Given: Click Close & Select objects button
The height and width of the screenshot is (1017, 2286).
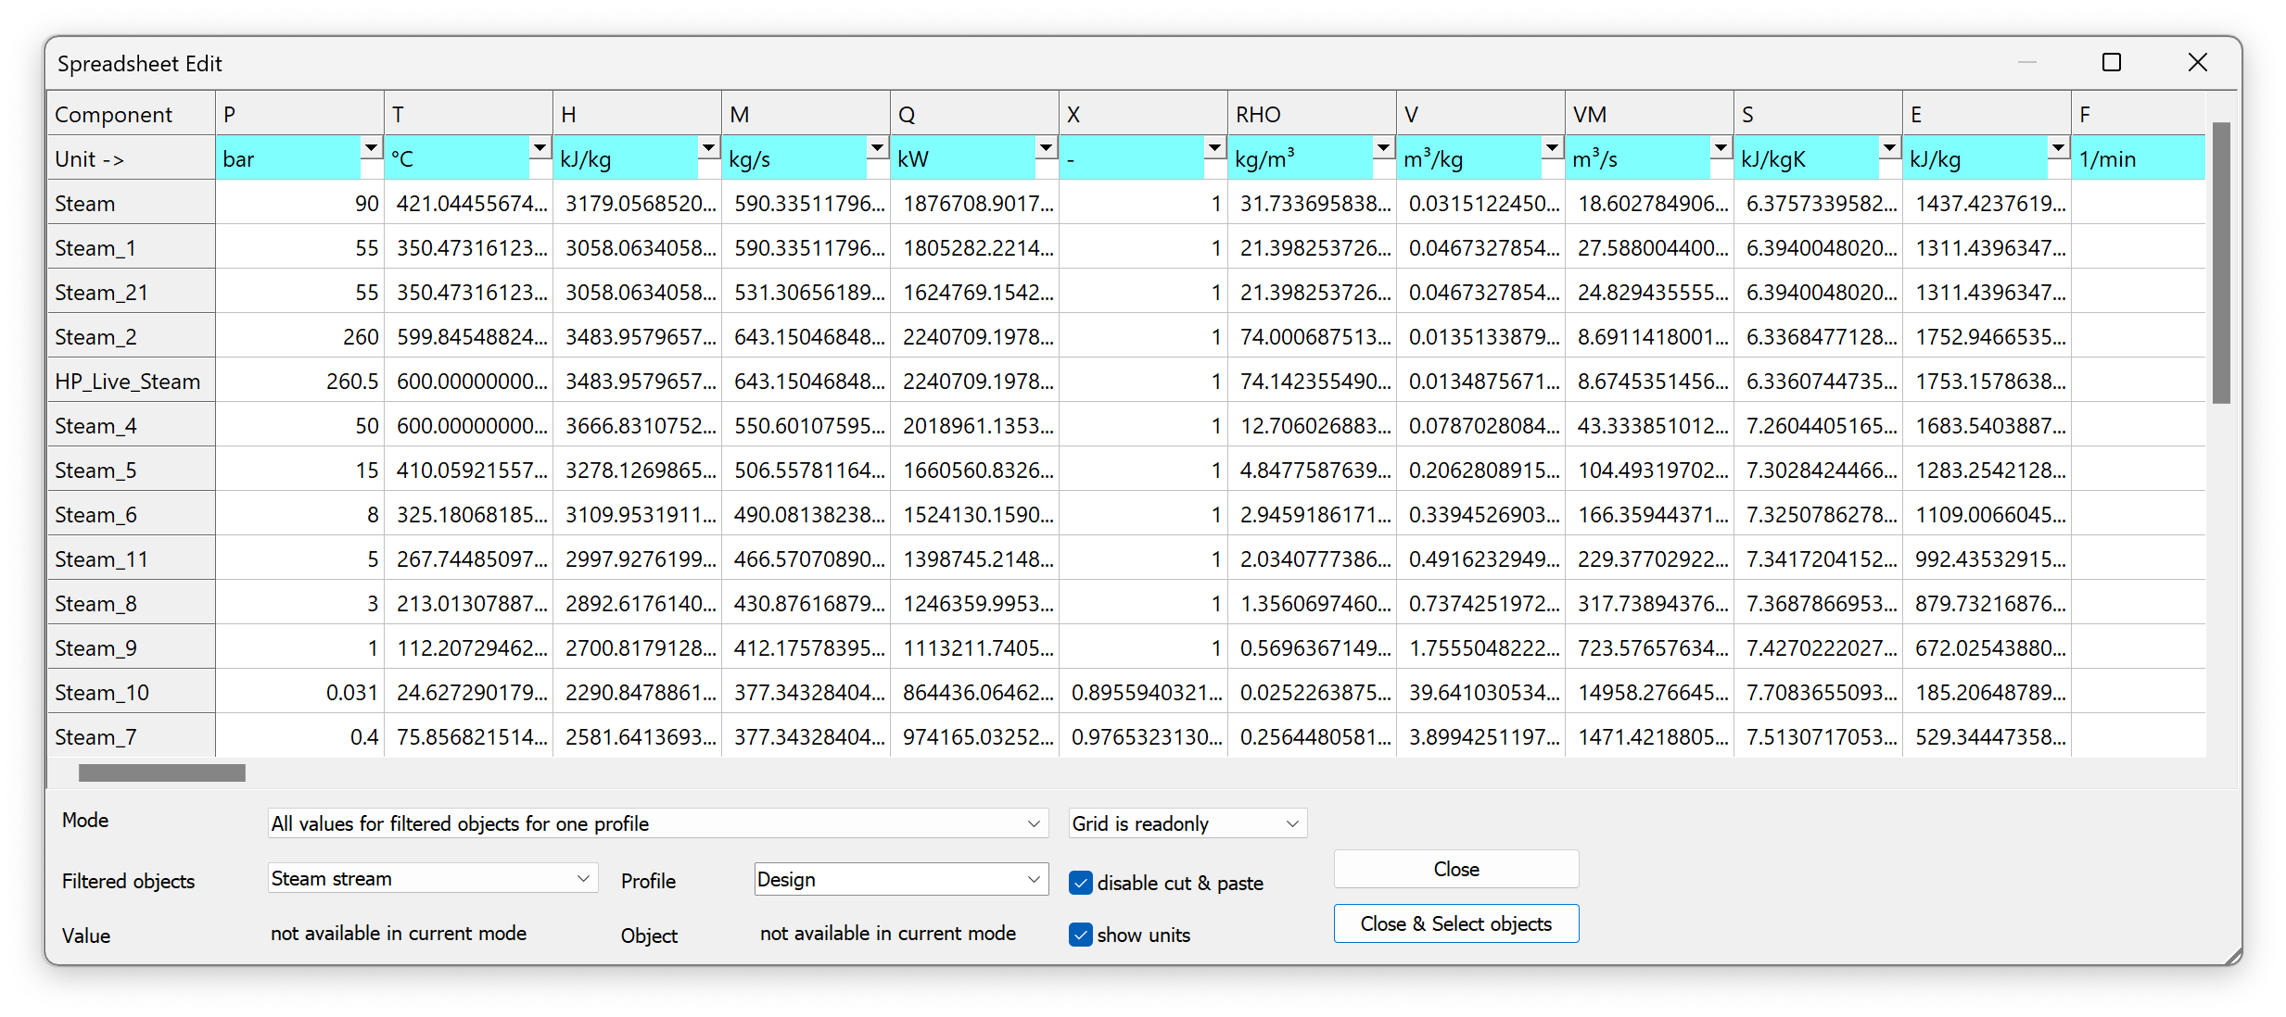Looking at the screenshot, I should pyautogui.click(x=1455, y=923).
